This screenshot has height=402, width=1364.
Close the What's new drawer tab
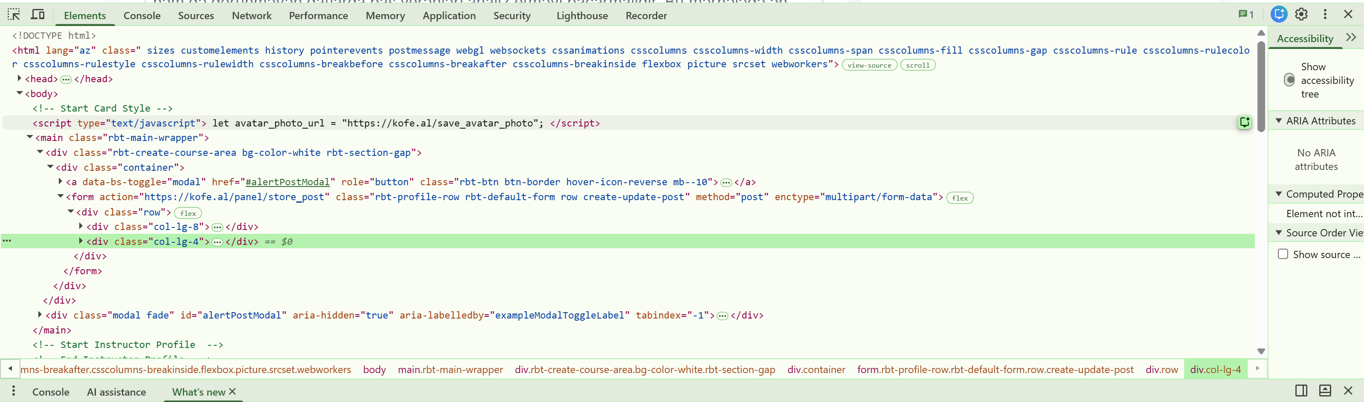click(x=232, y=391)
